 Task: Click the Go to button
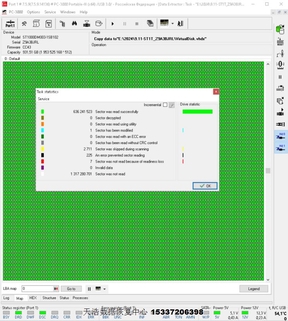coord(71,289)
